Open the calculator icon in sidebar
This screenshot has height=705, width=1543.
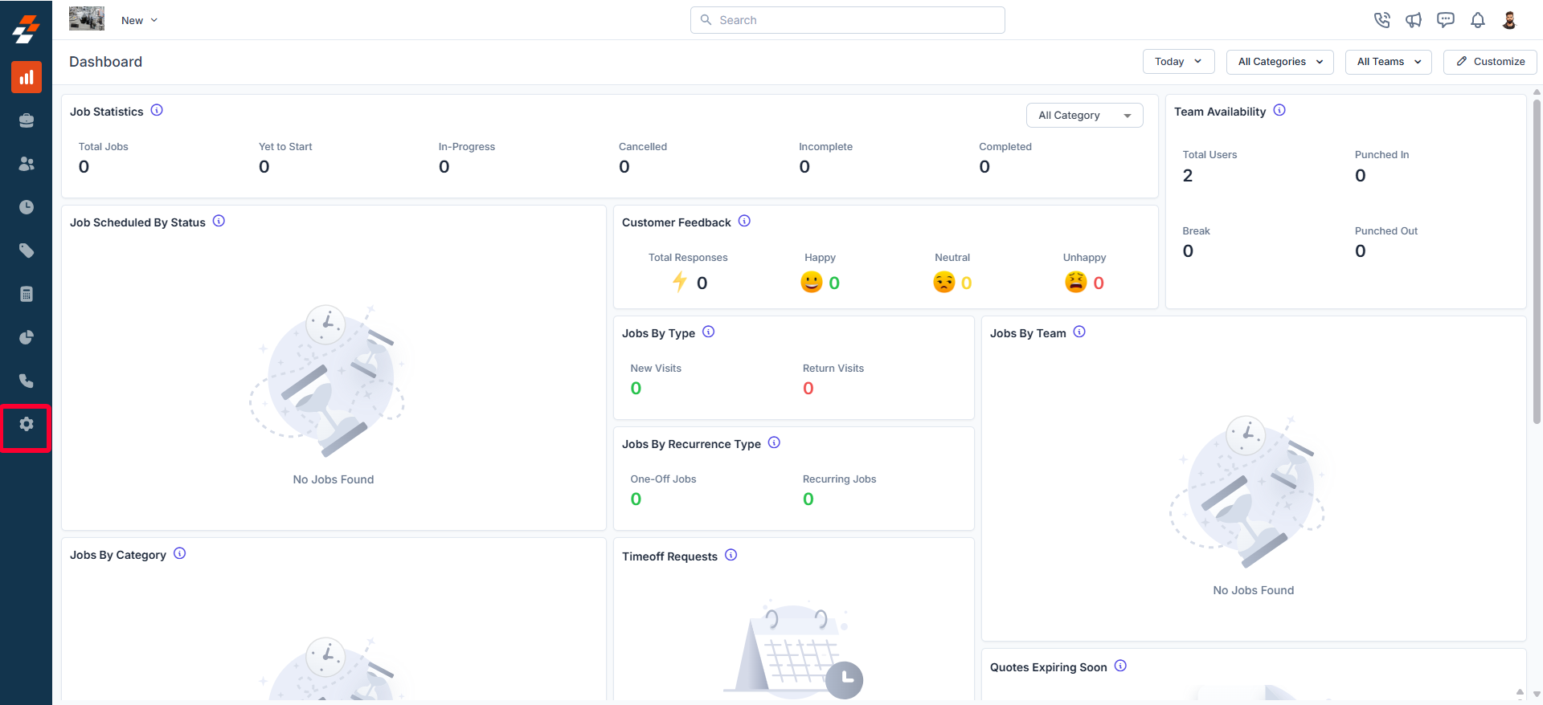point(27,294)
